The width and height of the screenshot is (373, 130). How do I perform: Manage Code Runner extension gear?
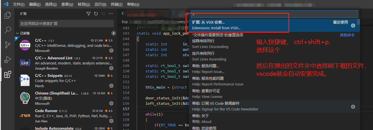111,121
